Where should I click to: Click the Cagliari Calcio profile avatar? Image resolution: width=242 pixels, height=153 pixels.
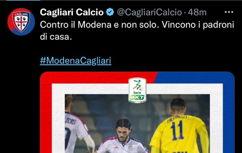point(21,22)
